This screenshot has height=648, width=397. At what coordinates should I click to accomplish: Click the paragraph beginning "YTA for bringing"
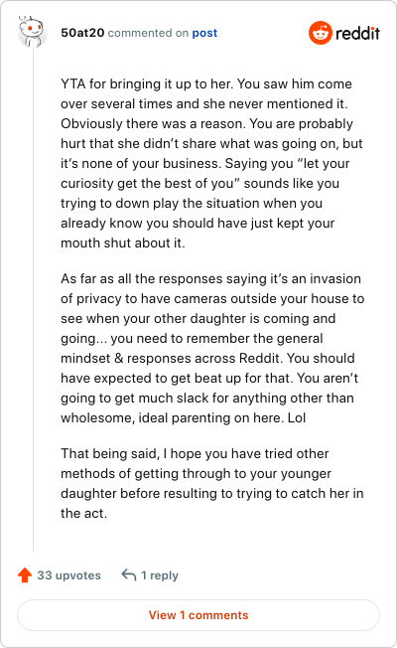click(x=212, y=163)
